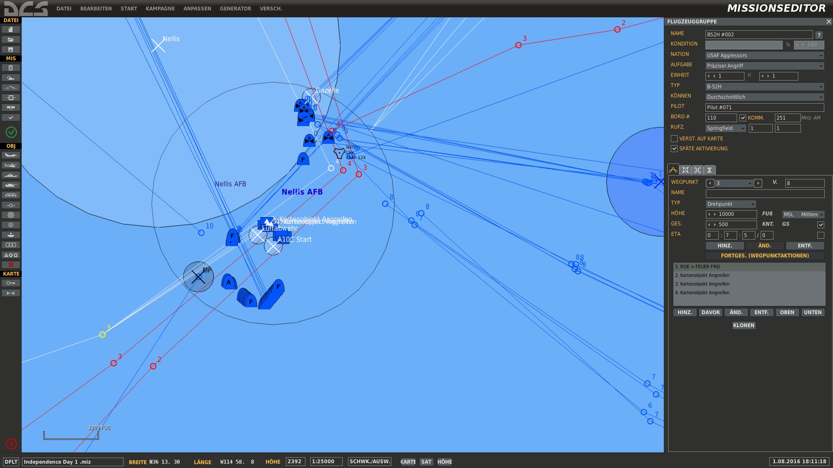Open a mission file via folder icon
The image size is (833, 468).
pos(11,39)
